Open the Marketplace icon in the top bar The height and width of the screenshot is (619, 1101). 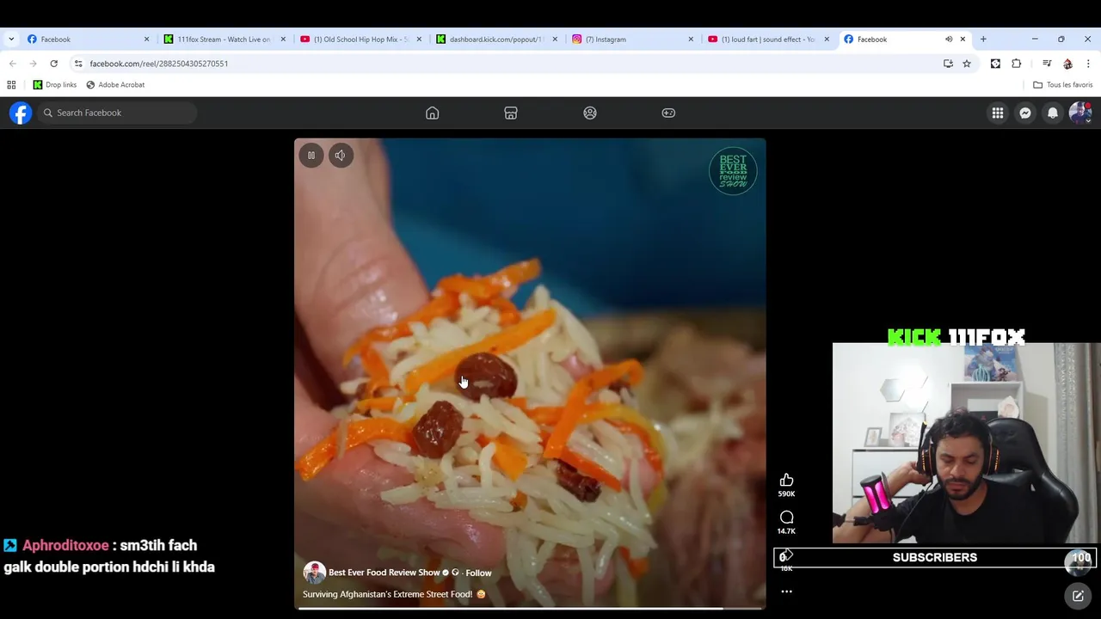(511, 113)
